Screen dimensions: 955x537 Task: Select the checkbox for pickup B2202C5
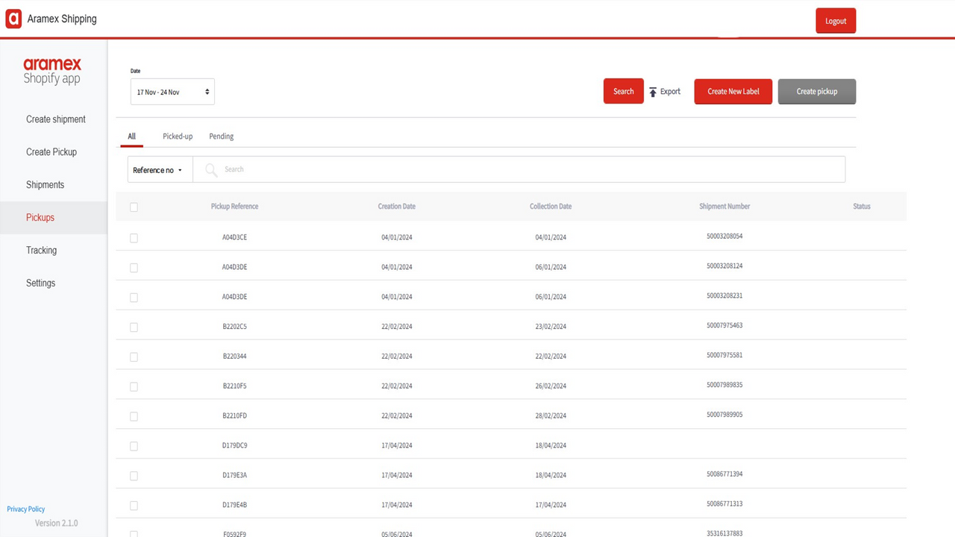point(134,327)
